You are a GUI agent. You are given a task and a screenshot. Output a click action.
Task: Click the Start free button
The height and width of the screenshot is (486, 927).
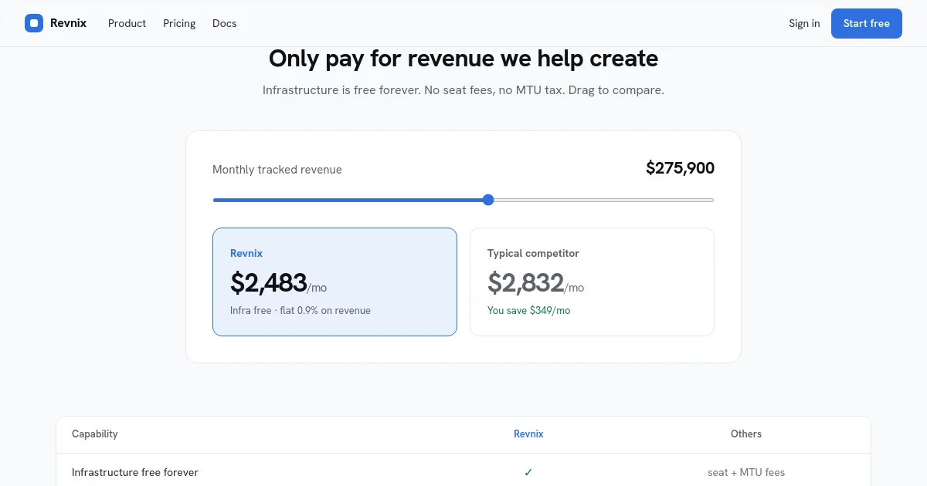point(867,23)
